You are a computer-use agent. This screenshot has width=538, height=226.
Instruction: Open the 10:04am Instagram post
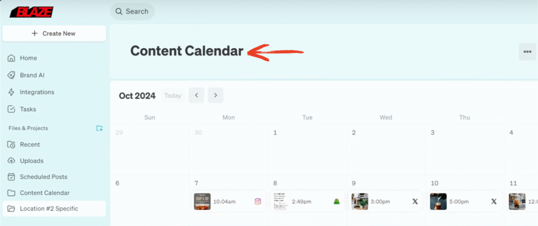click(x=229, y=202)
